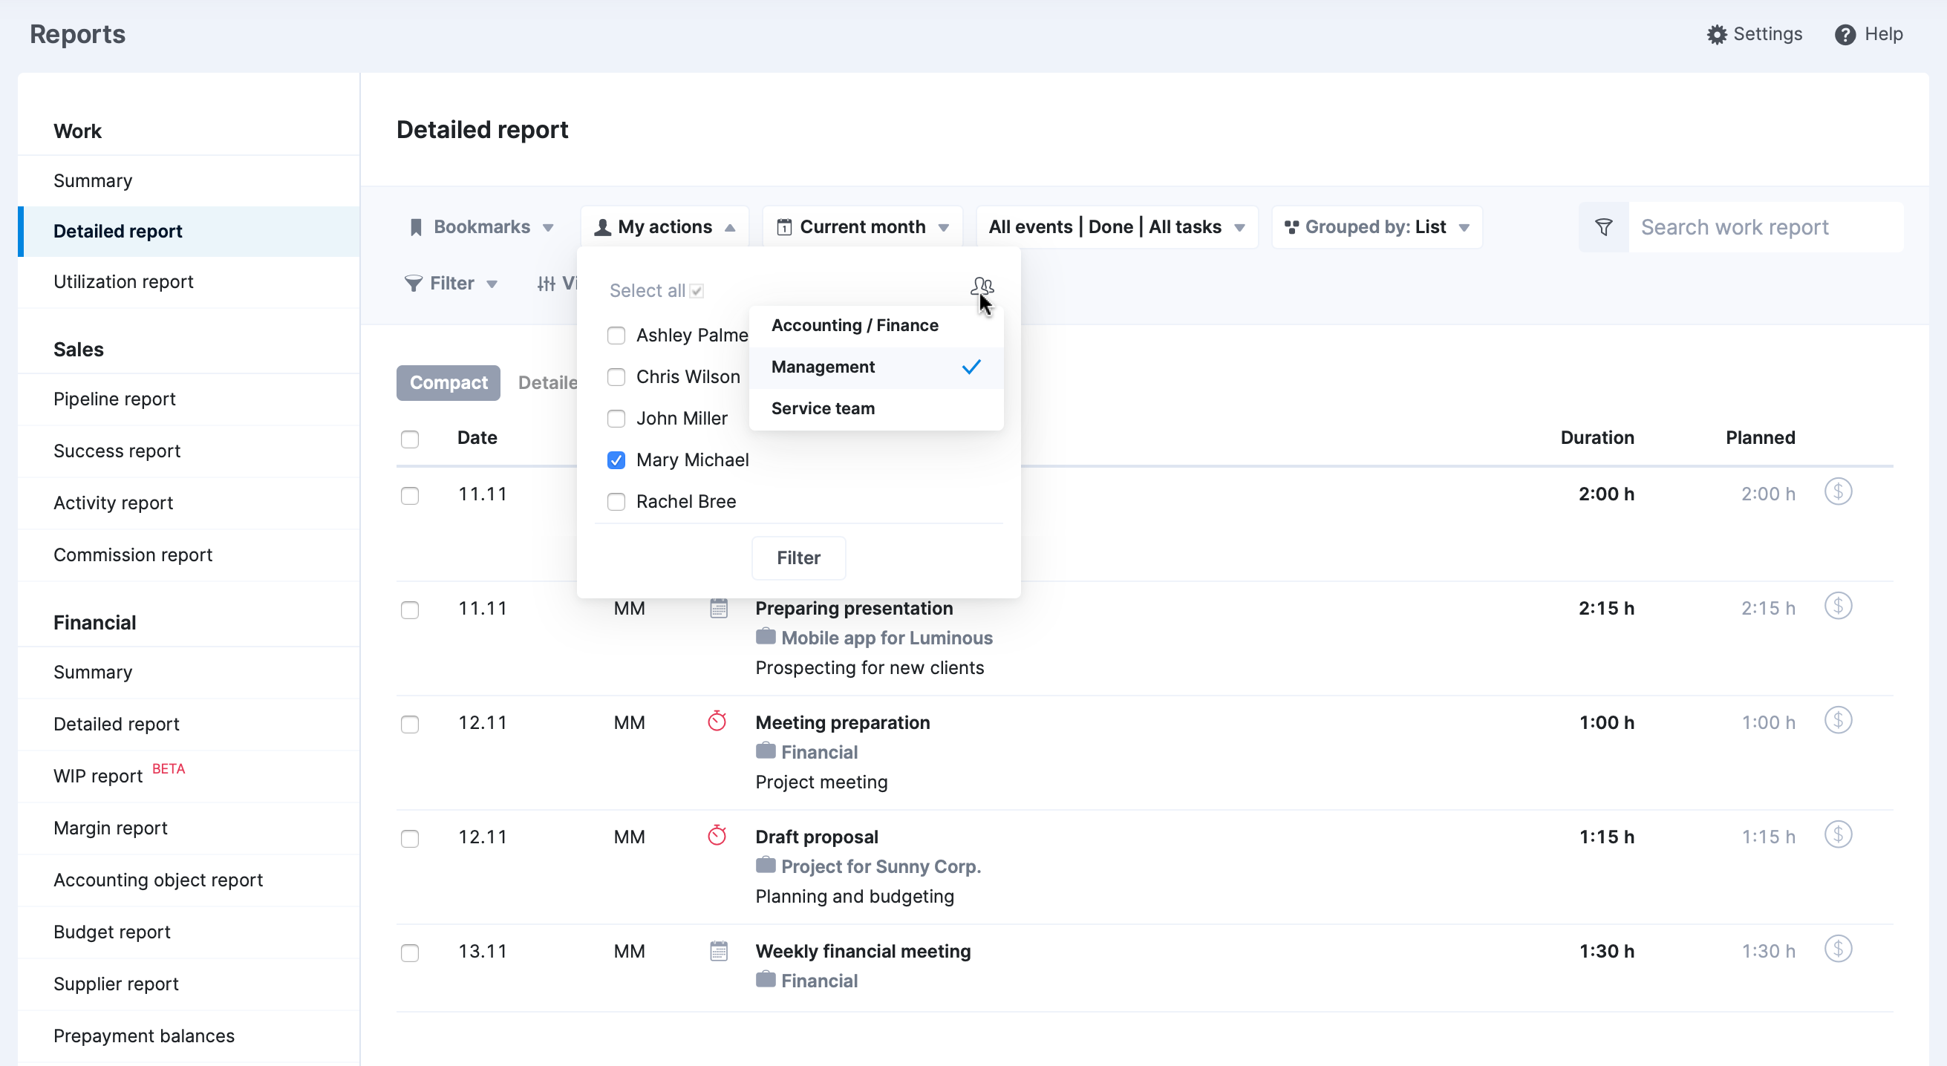Open Commission report in sidebar
The height and width of the screenshot is (1066, 1947).
188,555
